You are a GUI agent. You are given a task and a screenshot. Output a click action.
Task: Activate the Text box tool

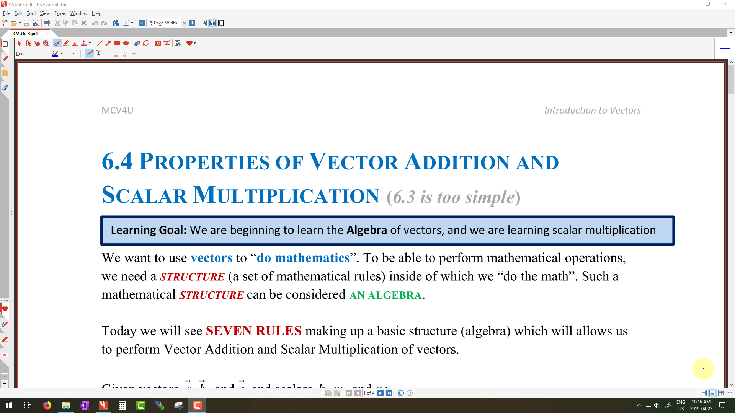click(x=75, y=43)
